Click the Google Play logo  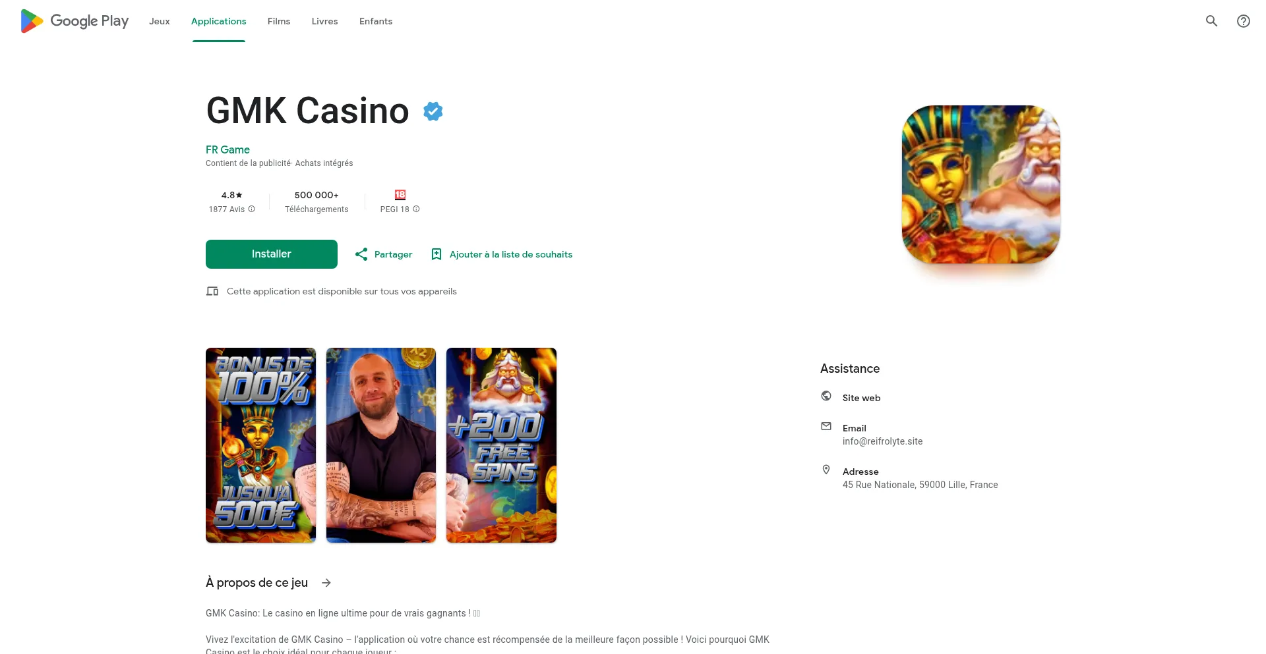75,21
